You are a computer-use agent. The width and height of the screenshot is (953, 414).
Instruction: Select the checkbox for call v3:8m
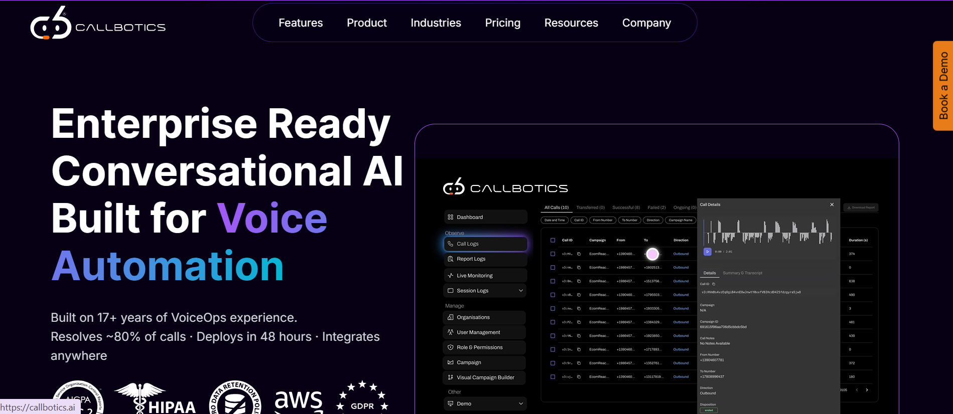553,281
